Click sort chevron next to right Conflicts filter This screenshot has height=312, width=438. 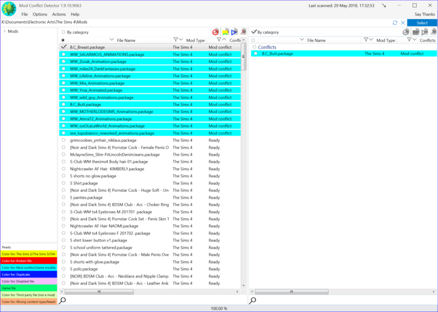click(x=414, y=40)
